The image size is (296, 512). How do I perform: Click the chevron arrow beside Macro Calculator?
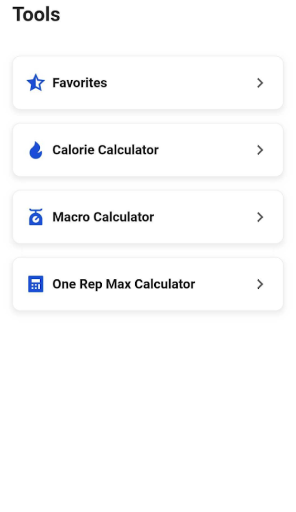click(260, 217)
